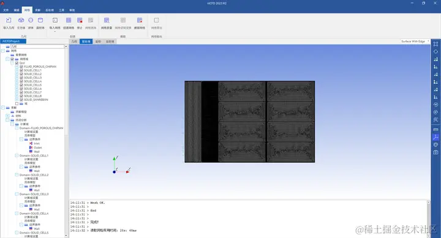This screenshot has height=238, width=441.
Task: Uncheck the SOLID_SANREBAN checkbox
Action: coord(21,100)
